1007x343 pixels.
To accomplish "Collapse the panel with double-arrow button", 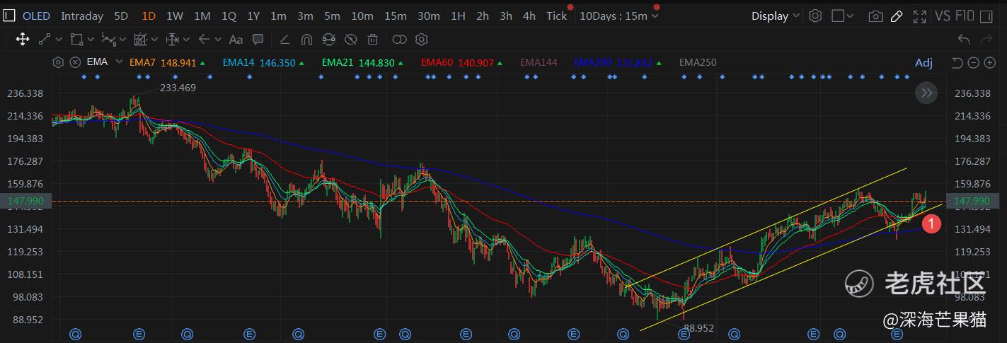I will coord(926,93).
